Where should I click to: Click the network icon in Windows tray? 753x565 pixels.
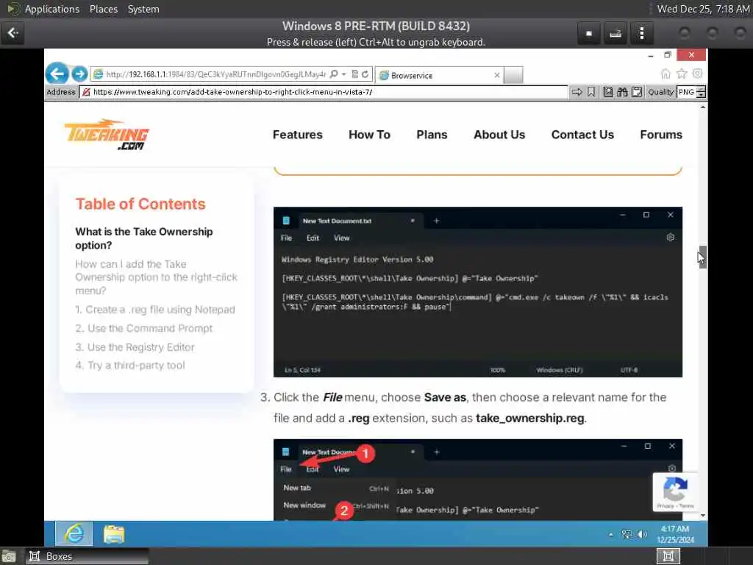pos(627,534)
